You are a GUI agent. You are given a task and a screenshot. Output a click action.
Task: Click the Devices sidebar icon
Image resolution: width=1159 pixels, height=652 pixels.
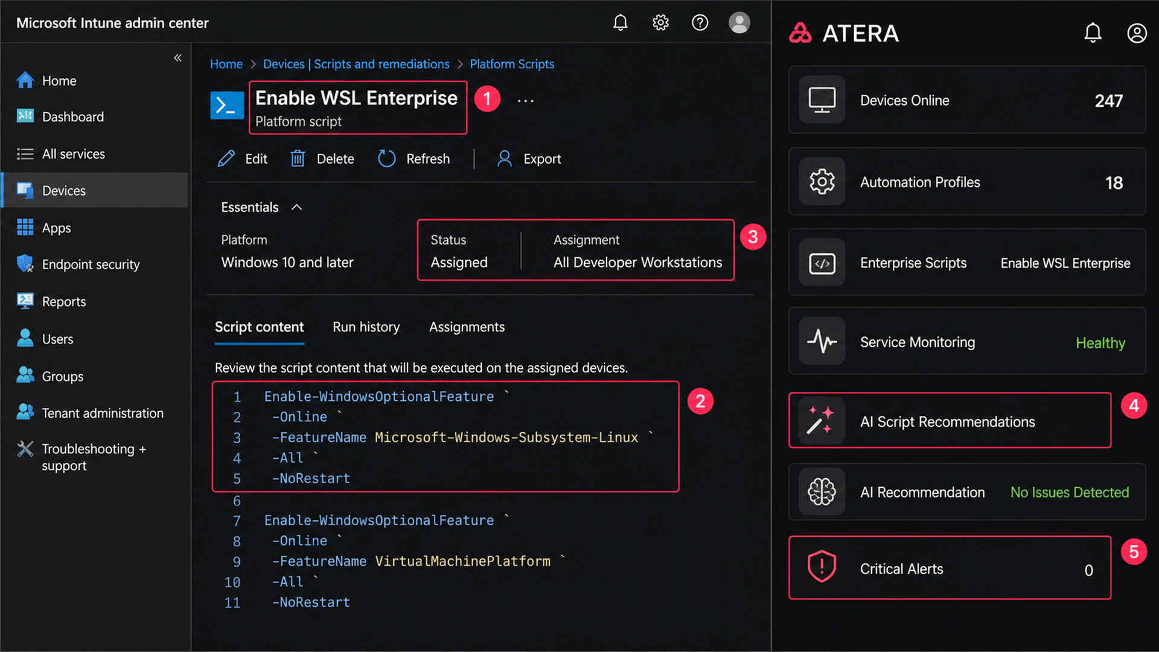25,190
